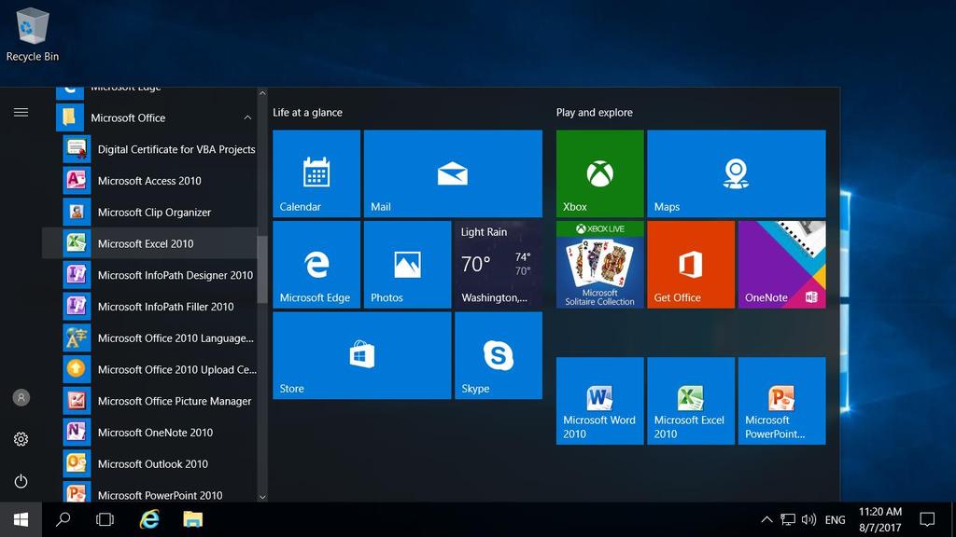Screen dimensions: 956x537
Task: Launch Microsoft Excel 2010 from app list
Action: coord(149,243)
